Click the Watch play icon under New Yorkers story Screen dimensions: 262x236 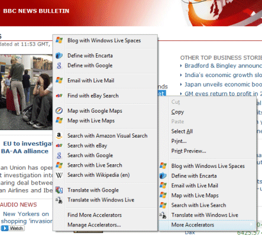point(5,228)
